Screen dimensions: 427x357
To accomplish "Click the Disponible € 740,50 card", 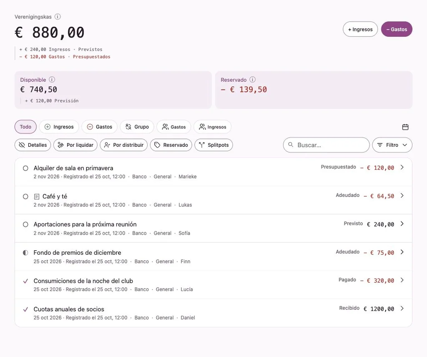I will point(113,90).
